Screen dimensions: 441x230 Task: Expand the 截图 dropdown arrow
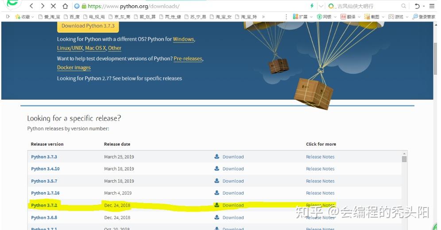(x=383, y=17)
